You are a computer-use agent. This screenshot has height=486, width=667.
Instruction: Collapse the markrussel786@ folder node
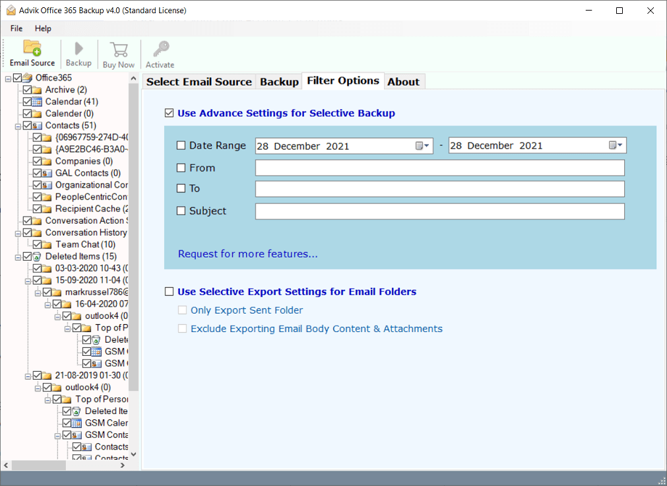pos(38,293)
